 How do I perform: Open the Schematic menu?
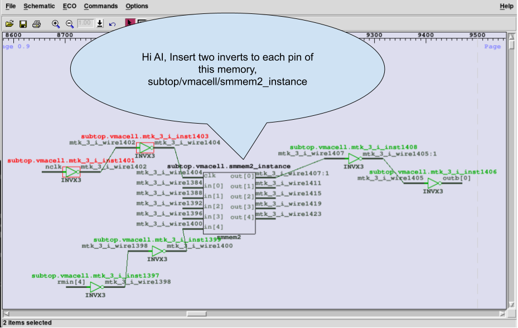(39, 6)
